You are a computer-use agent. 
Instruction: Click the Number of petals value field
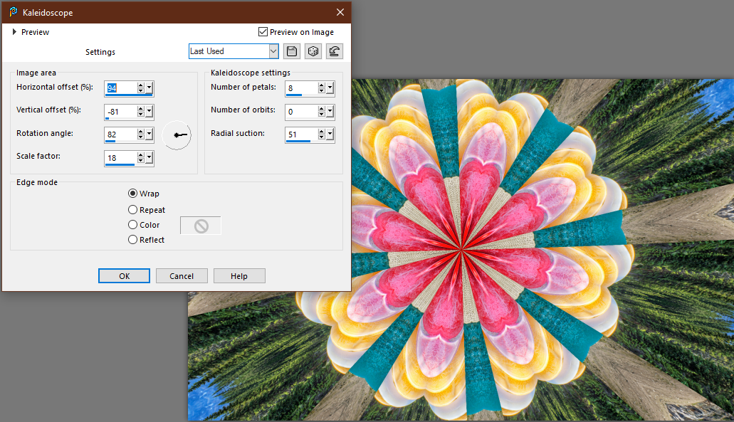302,88
